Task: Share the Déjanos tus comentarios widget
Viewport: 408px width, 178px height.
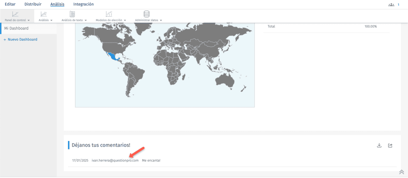Action: [390, 146]
